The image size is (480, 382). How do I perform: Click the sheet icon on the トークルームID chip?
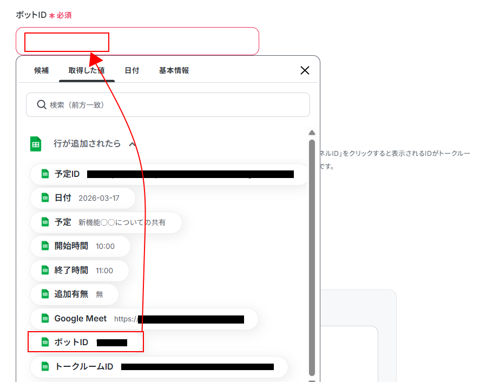(45, 366)
